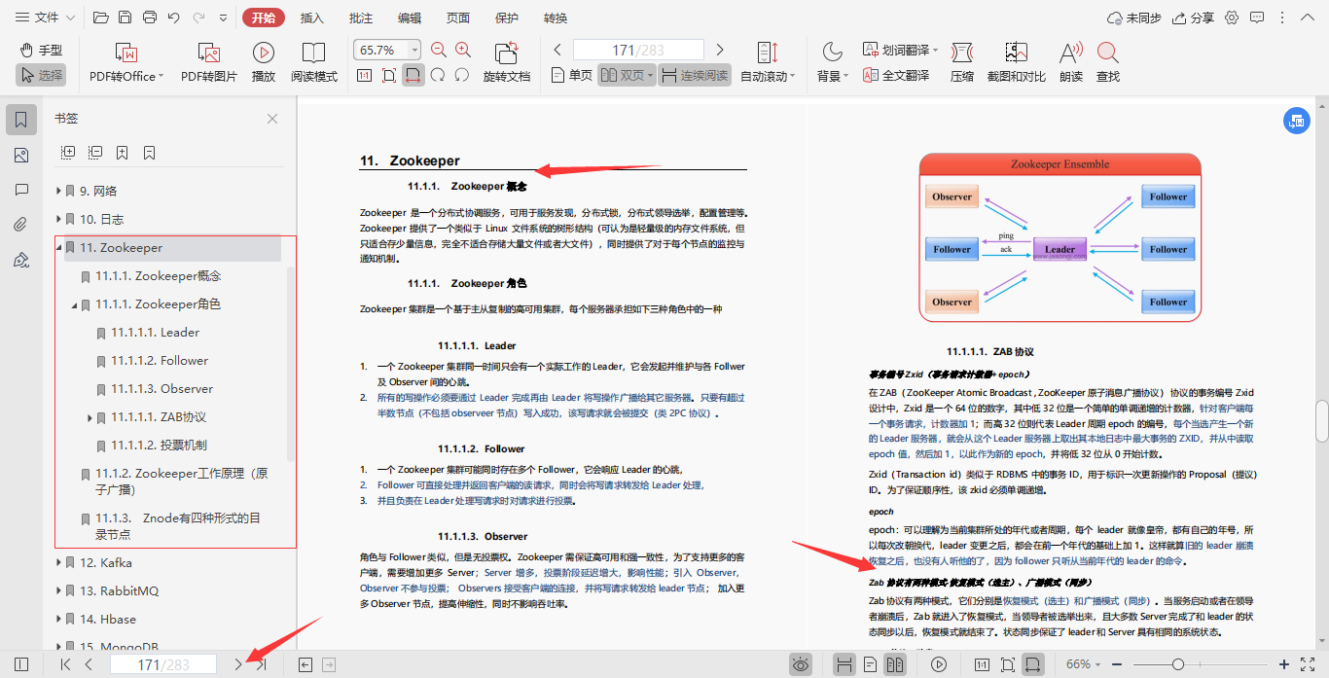Viewport: 1329px width, 678px height.
Task: Click the PDF转图片 icon
Action: click(x=207, y=60)
